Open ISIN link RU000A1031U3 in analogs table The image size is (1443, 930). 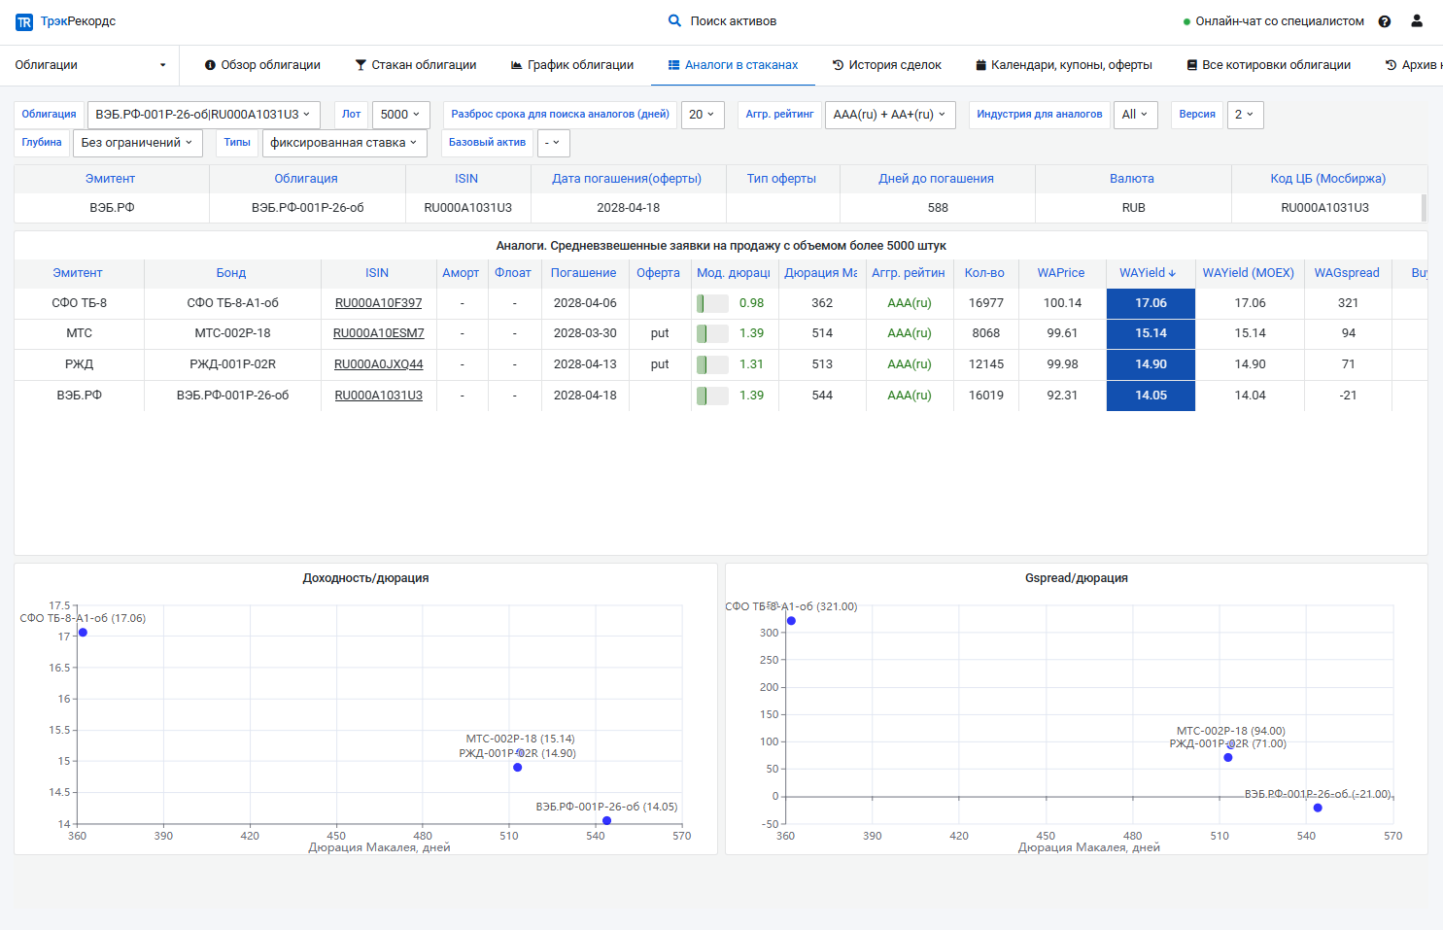pos(378,396)
